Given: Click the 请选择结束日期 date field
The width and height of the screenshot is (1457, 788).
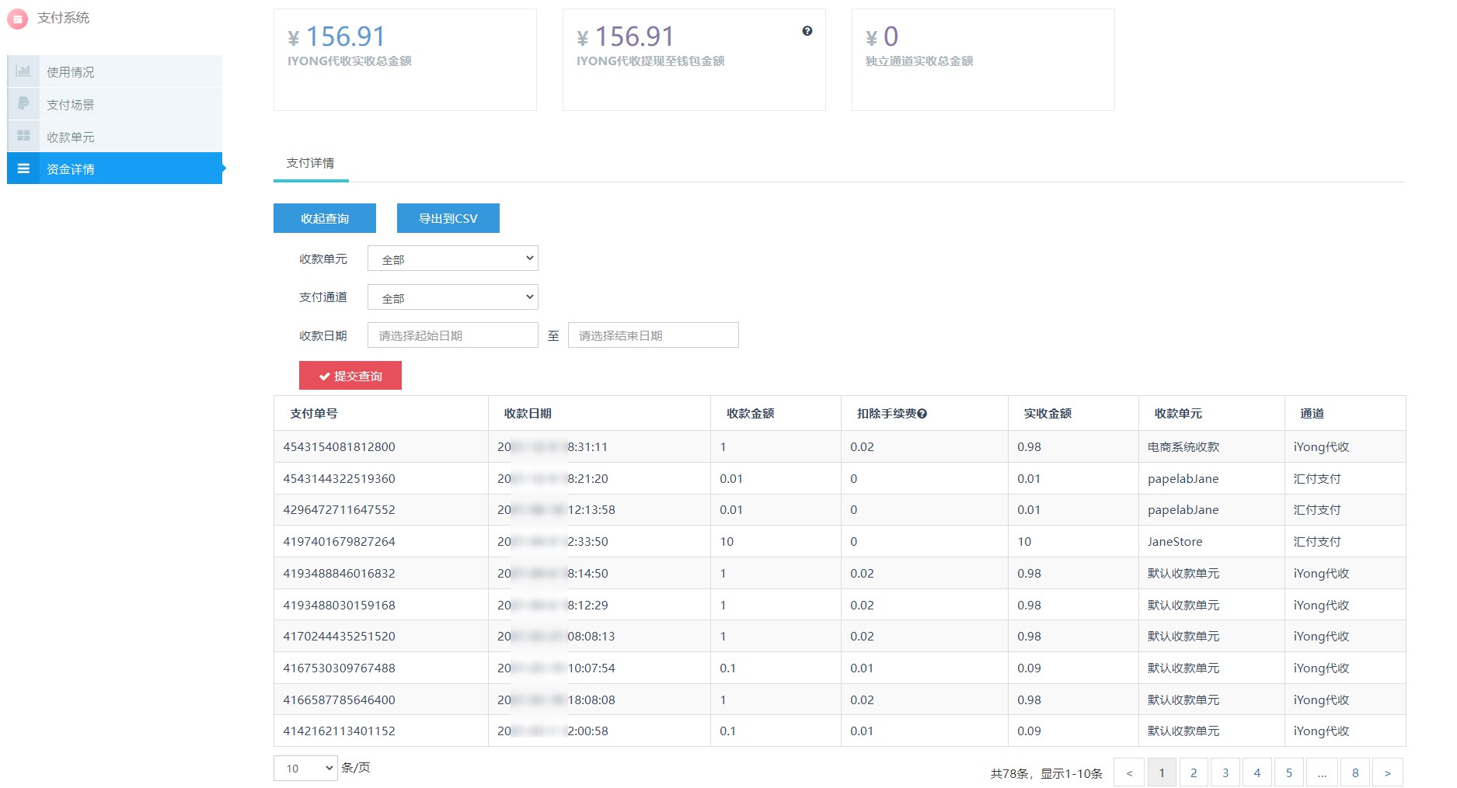Looking at the screenshot, I should 654,335.
